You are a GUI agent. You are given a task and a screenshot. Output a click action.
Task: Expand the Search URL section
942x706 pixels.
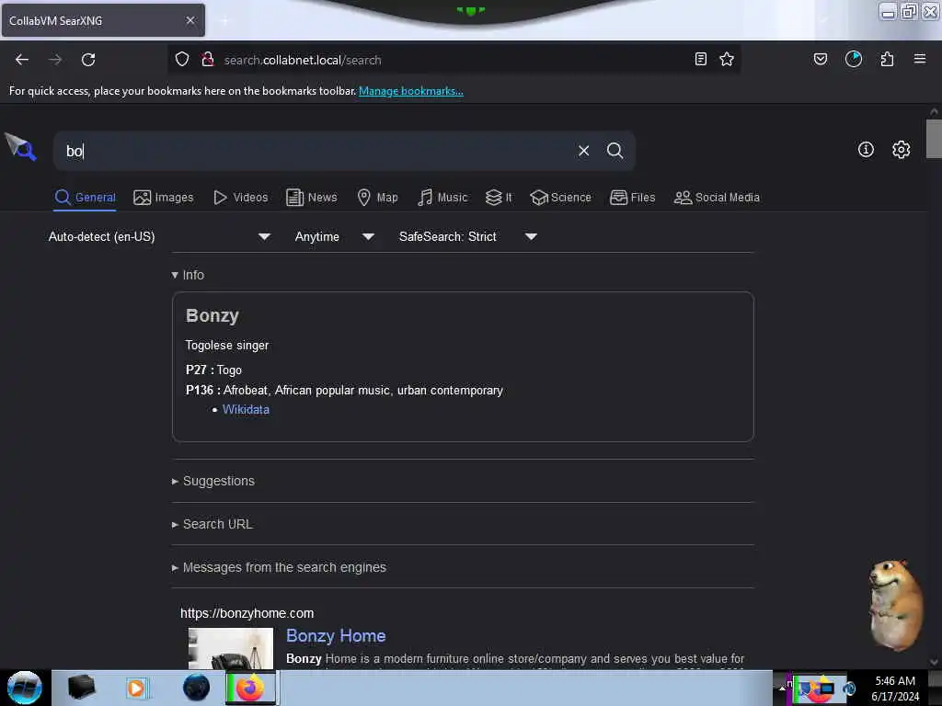click(213, 524)
